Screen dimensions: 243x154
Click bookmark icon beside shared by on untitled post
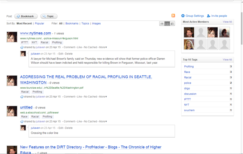click(x=22, y=121)
